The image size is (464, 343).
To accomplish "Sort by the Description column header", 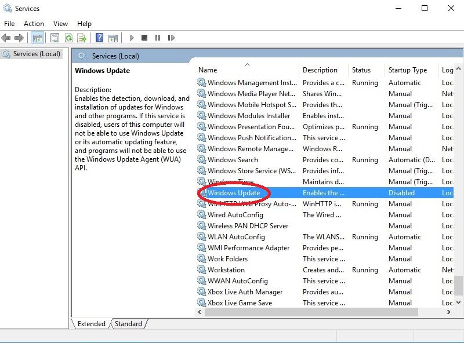I will point(324,70).
